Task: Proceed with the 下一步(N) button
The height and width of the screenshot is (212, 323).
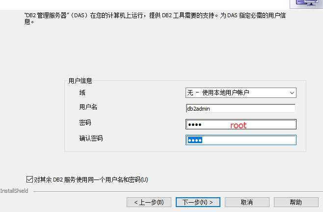Action: 198,202
